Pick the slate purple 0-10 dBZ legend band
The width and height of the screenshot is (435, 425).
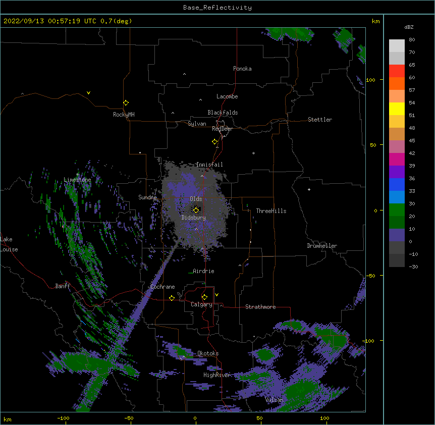point(397,235)
